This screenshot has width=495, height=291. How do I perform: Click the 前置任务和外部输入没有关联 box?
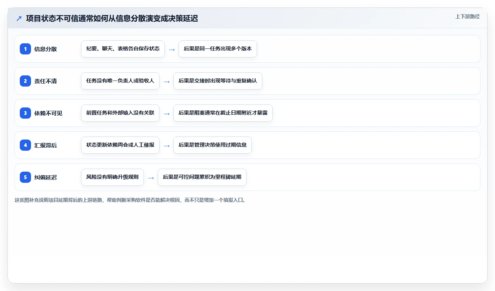point(120,113)
